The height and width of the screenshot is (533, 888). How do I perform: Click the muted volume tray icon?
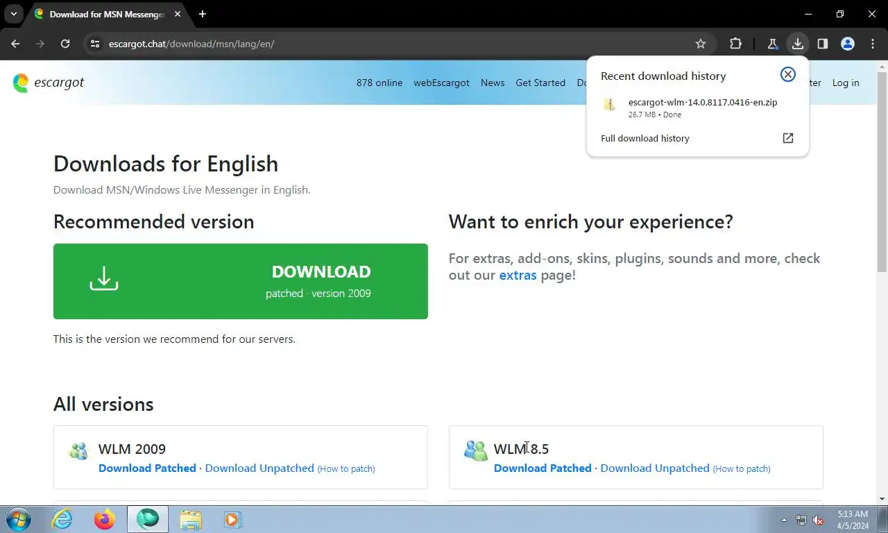[818, 520]
